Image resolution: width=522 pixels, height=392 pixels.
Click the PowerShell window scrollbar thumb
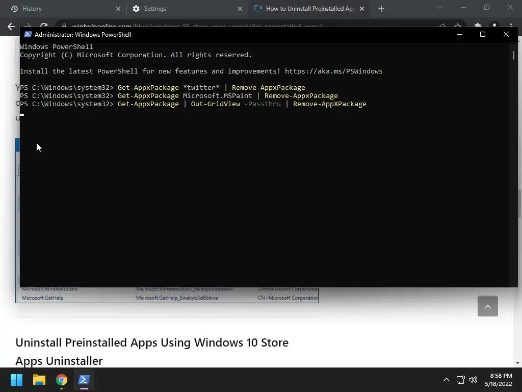(x=514, y=55)
